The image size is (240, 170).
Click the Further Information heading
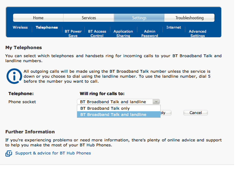click(30, 132)
